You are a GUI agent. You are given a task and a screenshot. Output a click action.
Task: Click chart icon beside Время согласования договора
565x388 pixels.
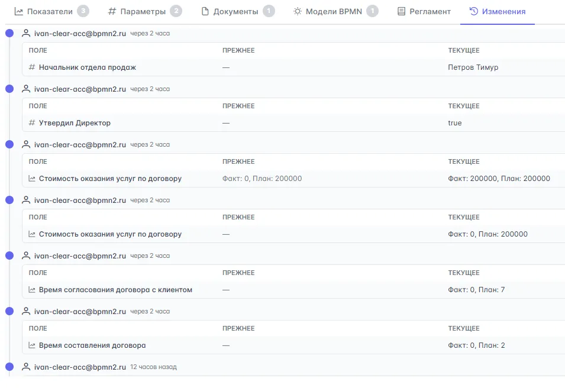[32, 290]
